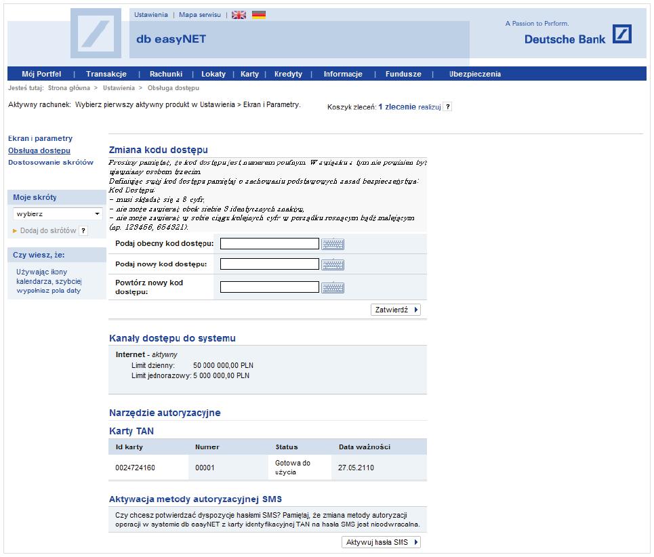Open virtual keyboard for current access code
The image size is (654, 557).
(333, 244)
